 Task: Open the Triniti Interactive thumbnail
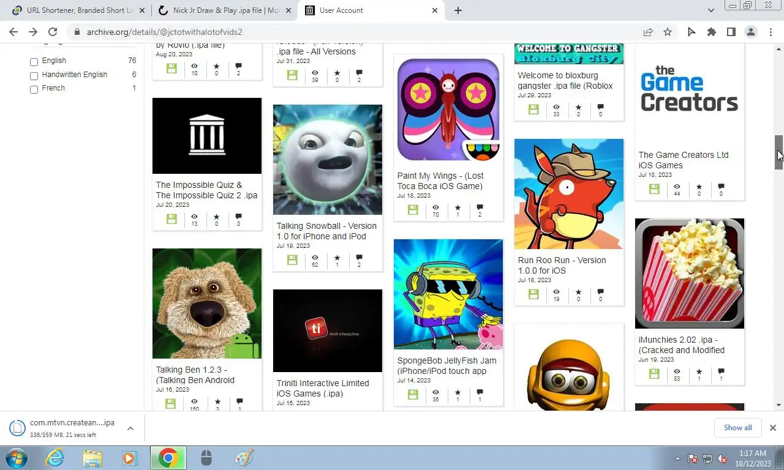click(x=328, y=331)
